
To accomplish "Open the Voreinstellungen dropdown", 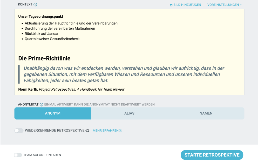I will click(x=225, y=5).
